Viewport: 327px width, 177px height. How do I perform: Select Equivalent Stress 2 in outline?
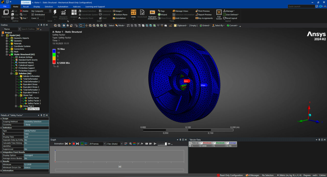click(x=31, y=87)
